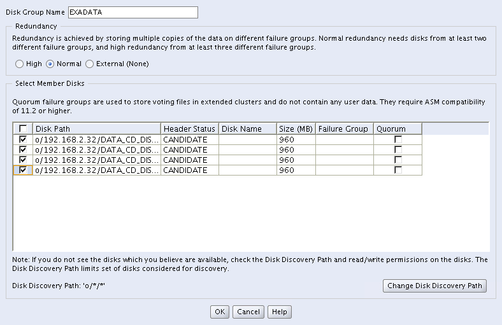Sort by Disk Path column header
Viewport: 502px width, 325px height.
[x=97, y=128]
